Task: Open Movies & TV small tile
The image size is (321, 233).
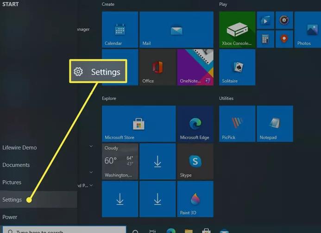Action: (265, 20)
